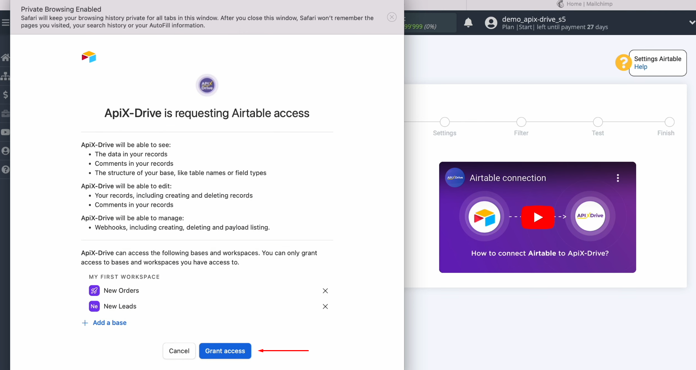Screen dimensions: 696x370
Task: Click the ApiX-Drive logo circle in dialog
Action: point(207,85)
